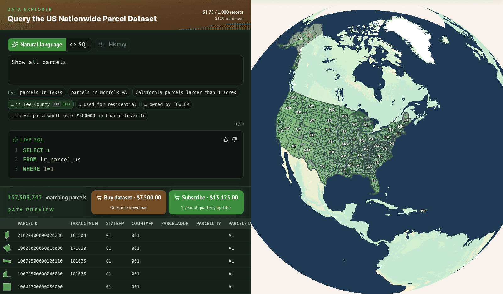Click the PARCELID column header
This screenshot has height=294, width=503.
click(x=28, y=223)
